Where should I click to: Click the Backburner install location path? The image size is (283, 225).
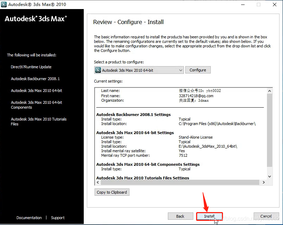[x=217, y=124]
